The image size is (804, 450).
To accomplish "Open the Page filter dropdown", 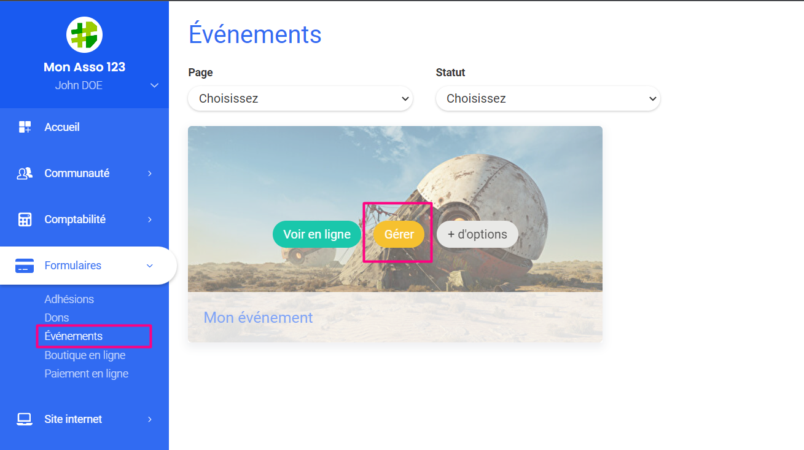I will 300,98.
